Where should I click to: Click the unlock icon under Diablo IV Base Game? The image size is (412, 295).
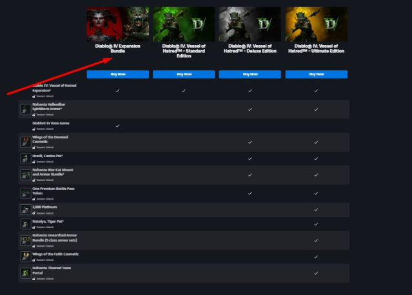(x=34, y=129)
